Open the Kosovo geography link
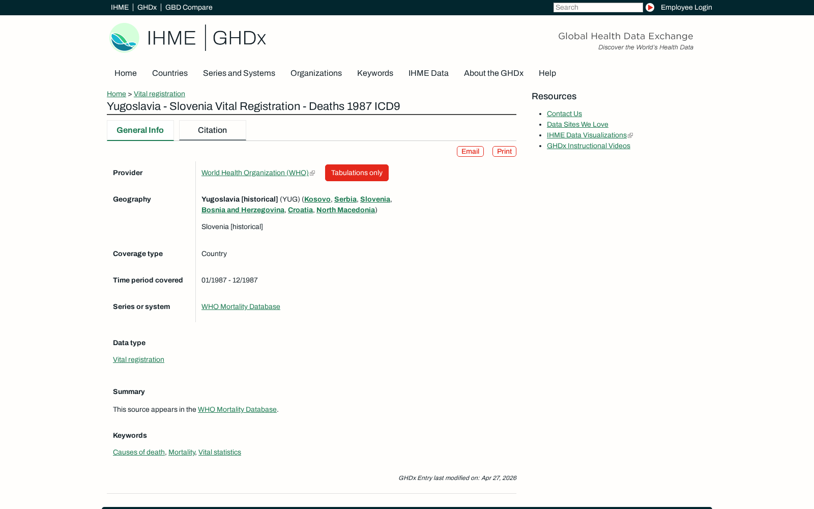This screenshot has width=814, height=509. click(x=317, y=200)
